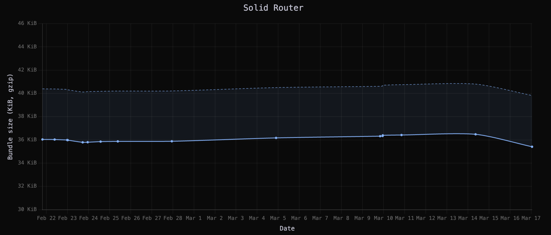Click the "Mar 14" date label
The height and width of the screenshot is (235, 551).
click(468, 218)
